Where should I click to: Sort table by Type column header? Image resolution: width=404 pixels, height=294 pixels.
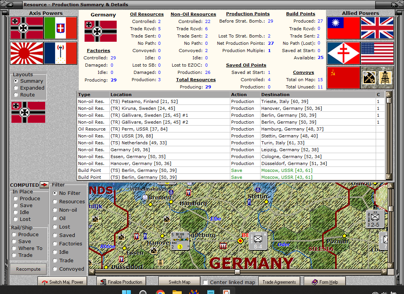pyautogui.click(x=93, y=95)
